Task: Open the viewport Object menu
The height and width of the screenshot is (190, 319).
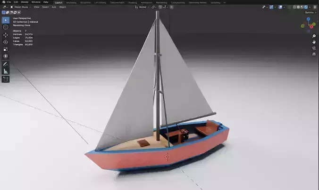Action: pos(62,7)
